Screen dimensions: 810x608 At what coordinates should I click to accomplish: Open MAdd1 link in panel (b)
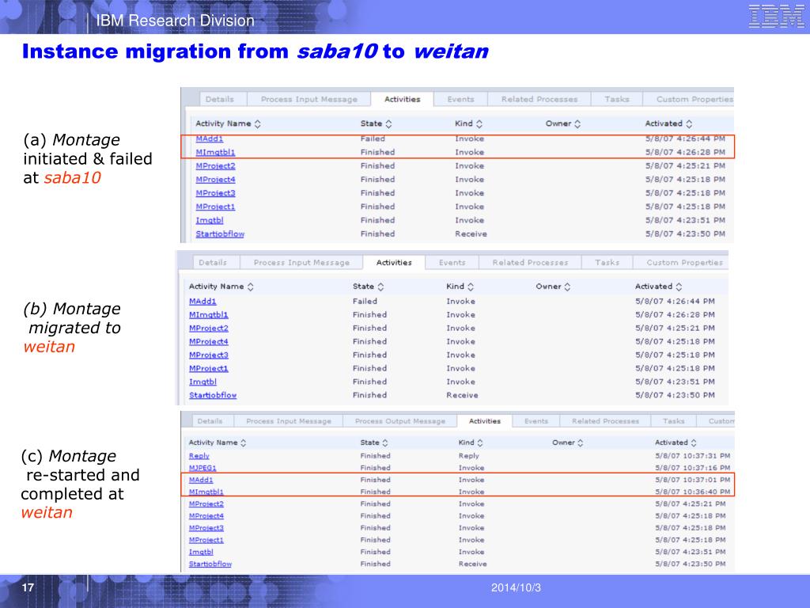click(202, 302)
